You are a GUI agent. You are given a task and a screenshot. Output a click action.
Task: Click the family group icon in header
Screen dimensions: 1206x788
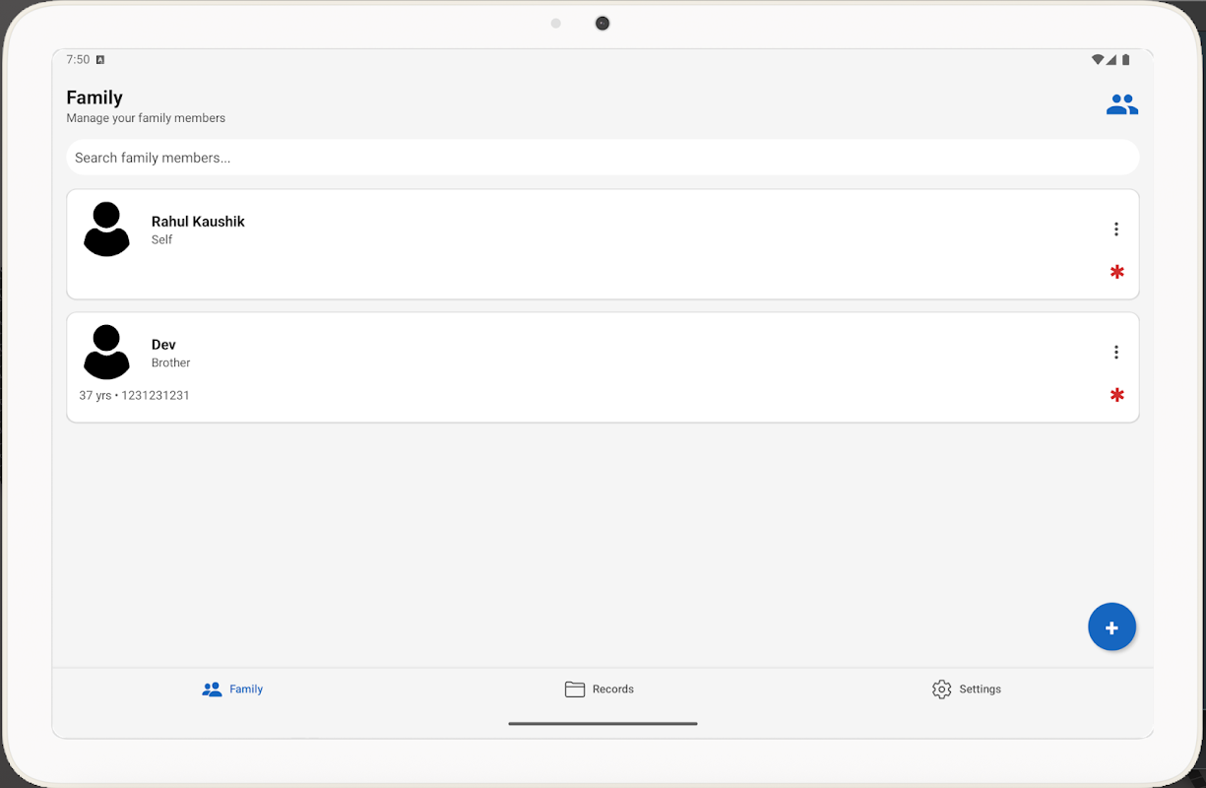[x=1121, y=104]
